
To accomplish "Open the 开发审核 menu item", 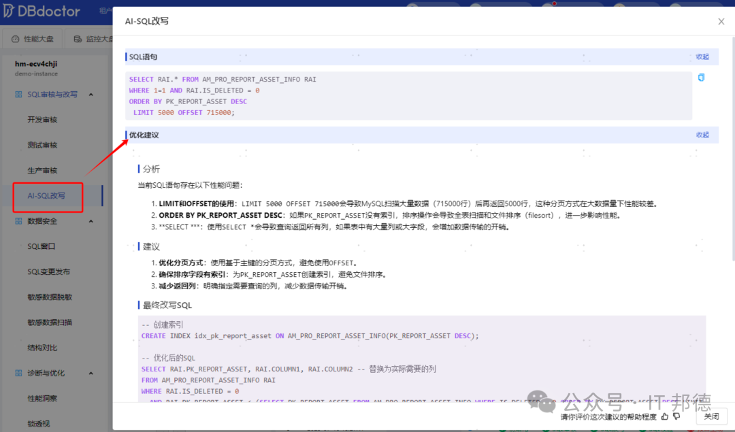I will (x=43, y=120).
